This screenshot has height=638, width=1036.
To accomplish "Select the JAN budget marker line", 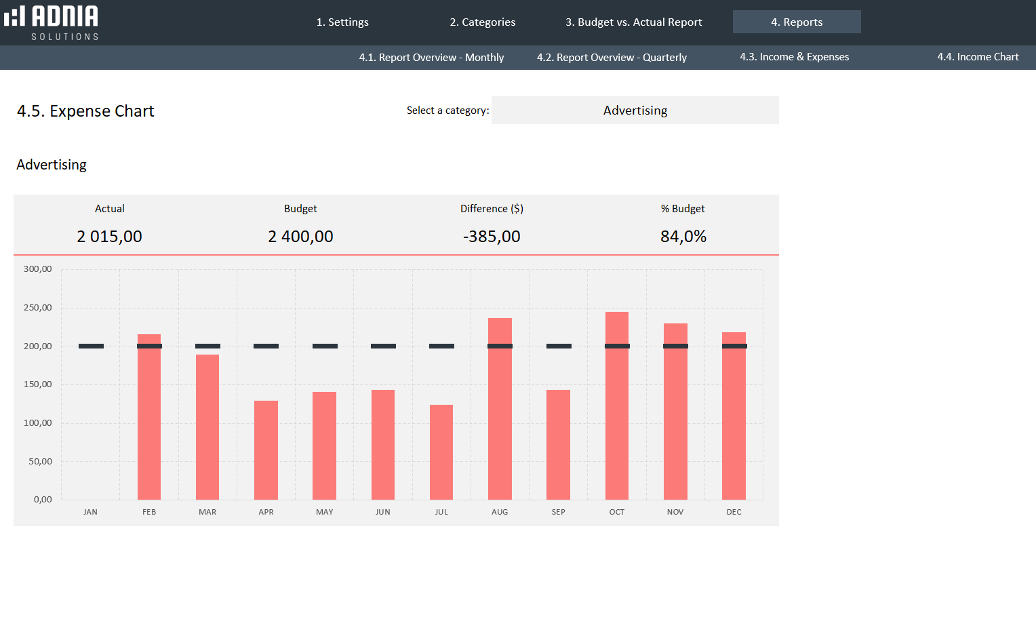I will [x=91, y=346].
